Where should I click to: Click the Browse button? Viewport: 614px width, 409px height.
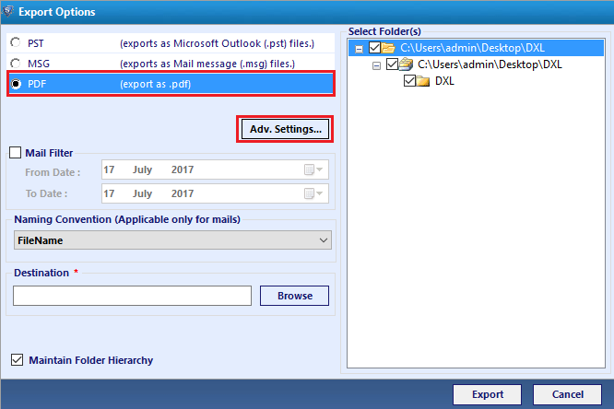click(x=294, y=296)
